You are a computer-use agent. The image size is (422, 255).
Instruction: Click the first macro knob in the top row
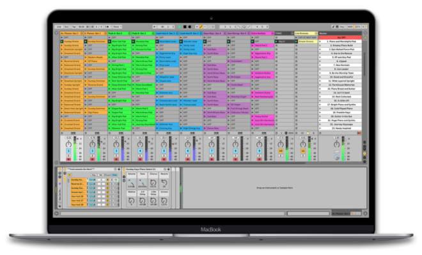[x=131, y=183]
